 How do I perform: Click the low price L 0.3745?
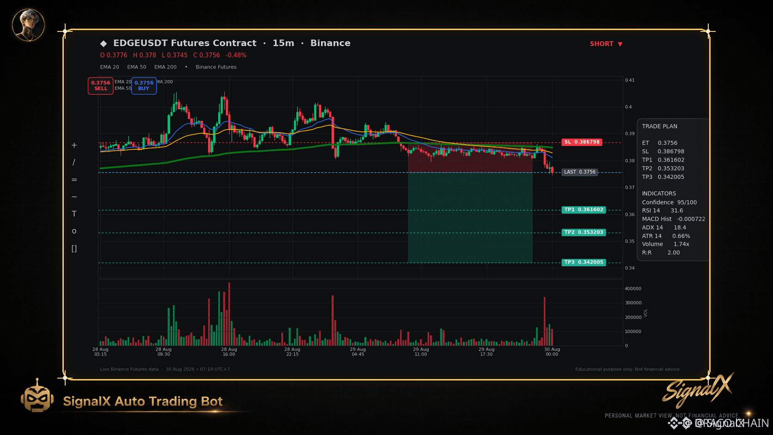[175, 55]
